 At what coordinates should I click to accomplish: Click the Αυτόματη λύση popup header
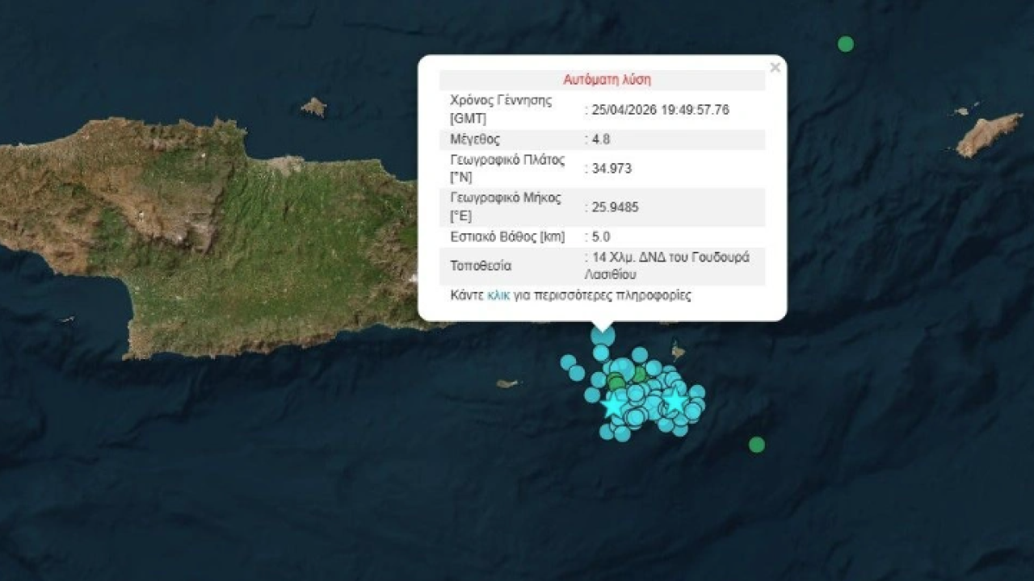tap(607, 80)
